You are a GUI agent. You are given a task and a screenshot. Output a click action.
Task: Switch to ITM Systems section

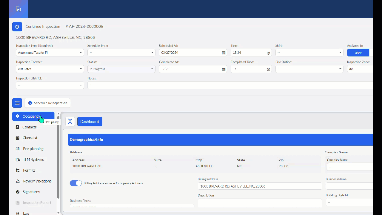tap(33, 159)
